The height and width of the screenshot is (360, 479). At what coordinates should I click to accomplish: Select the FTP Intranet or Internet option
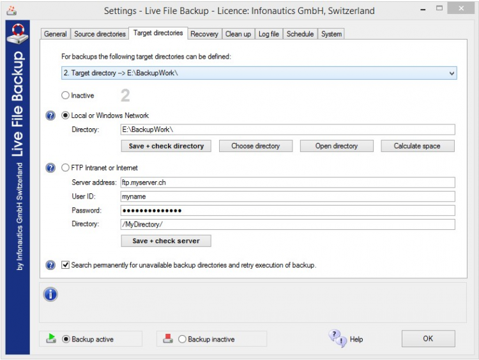pyautogui.click(x=66, y=168)
